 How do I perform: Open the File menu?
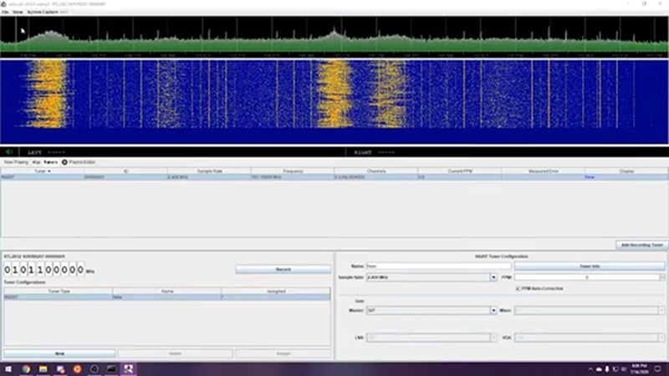point(5,13)
